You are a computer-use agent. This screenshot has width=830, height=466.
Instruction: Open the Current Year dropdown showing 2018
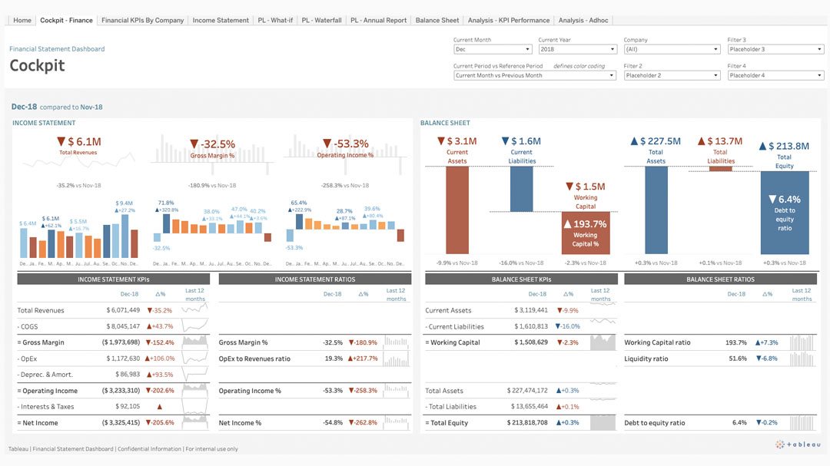pyautogui.click(x=576, y=49)
